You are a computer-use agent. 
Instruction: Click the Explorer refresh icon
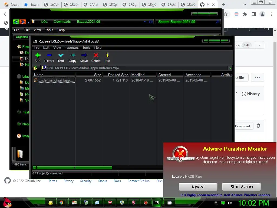coord(151,22)
